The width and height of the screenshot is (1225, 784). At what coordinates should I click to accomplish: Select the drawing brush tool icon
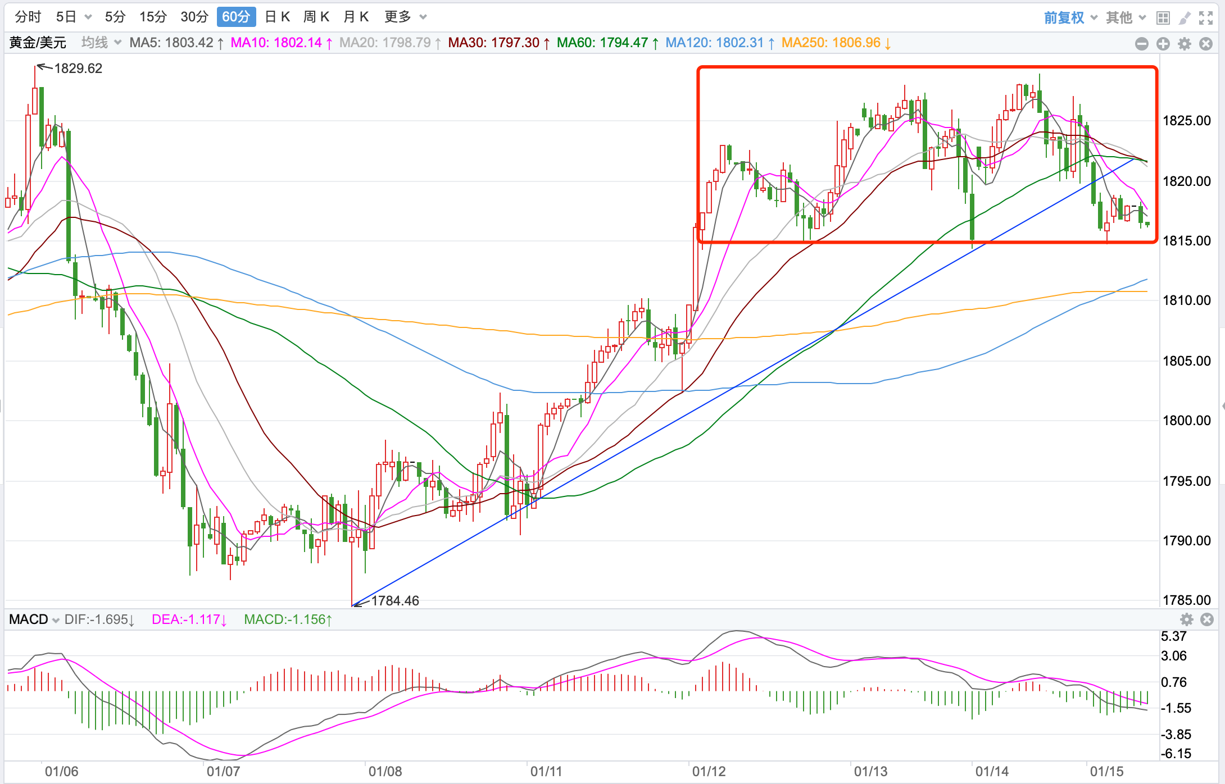click(1184, 18)
